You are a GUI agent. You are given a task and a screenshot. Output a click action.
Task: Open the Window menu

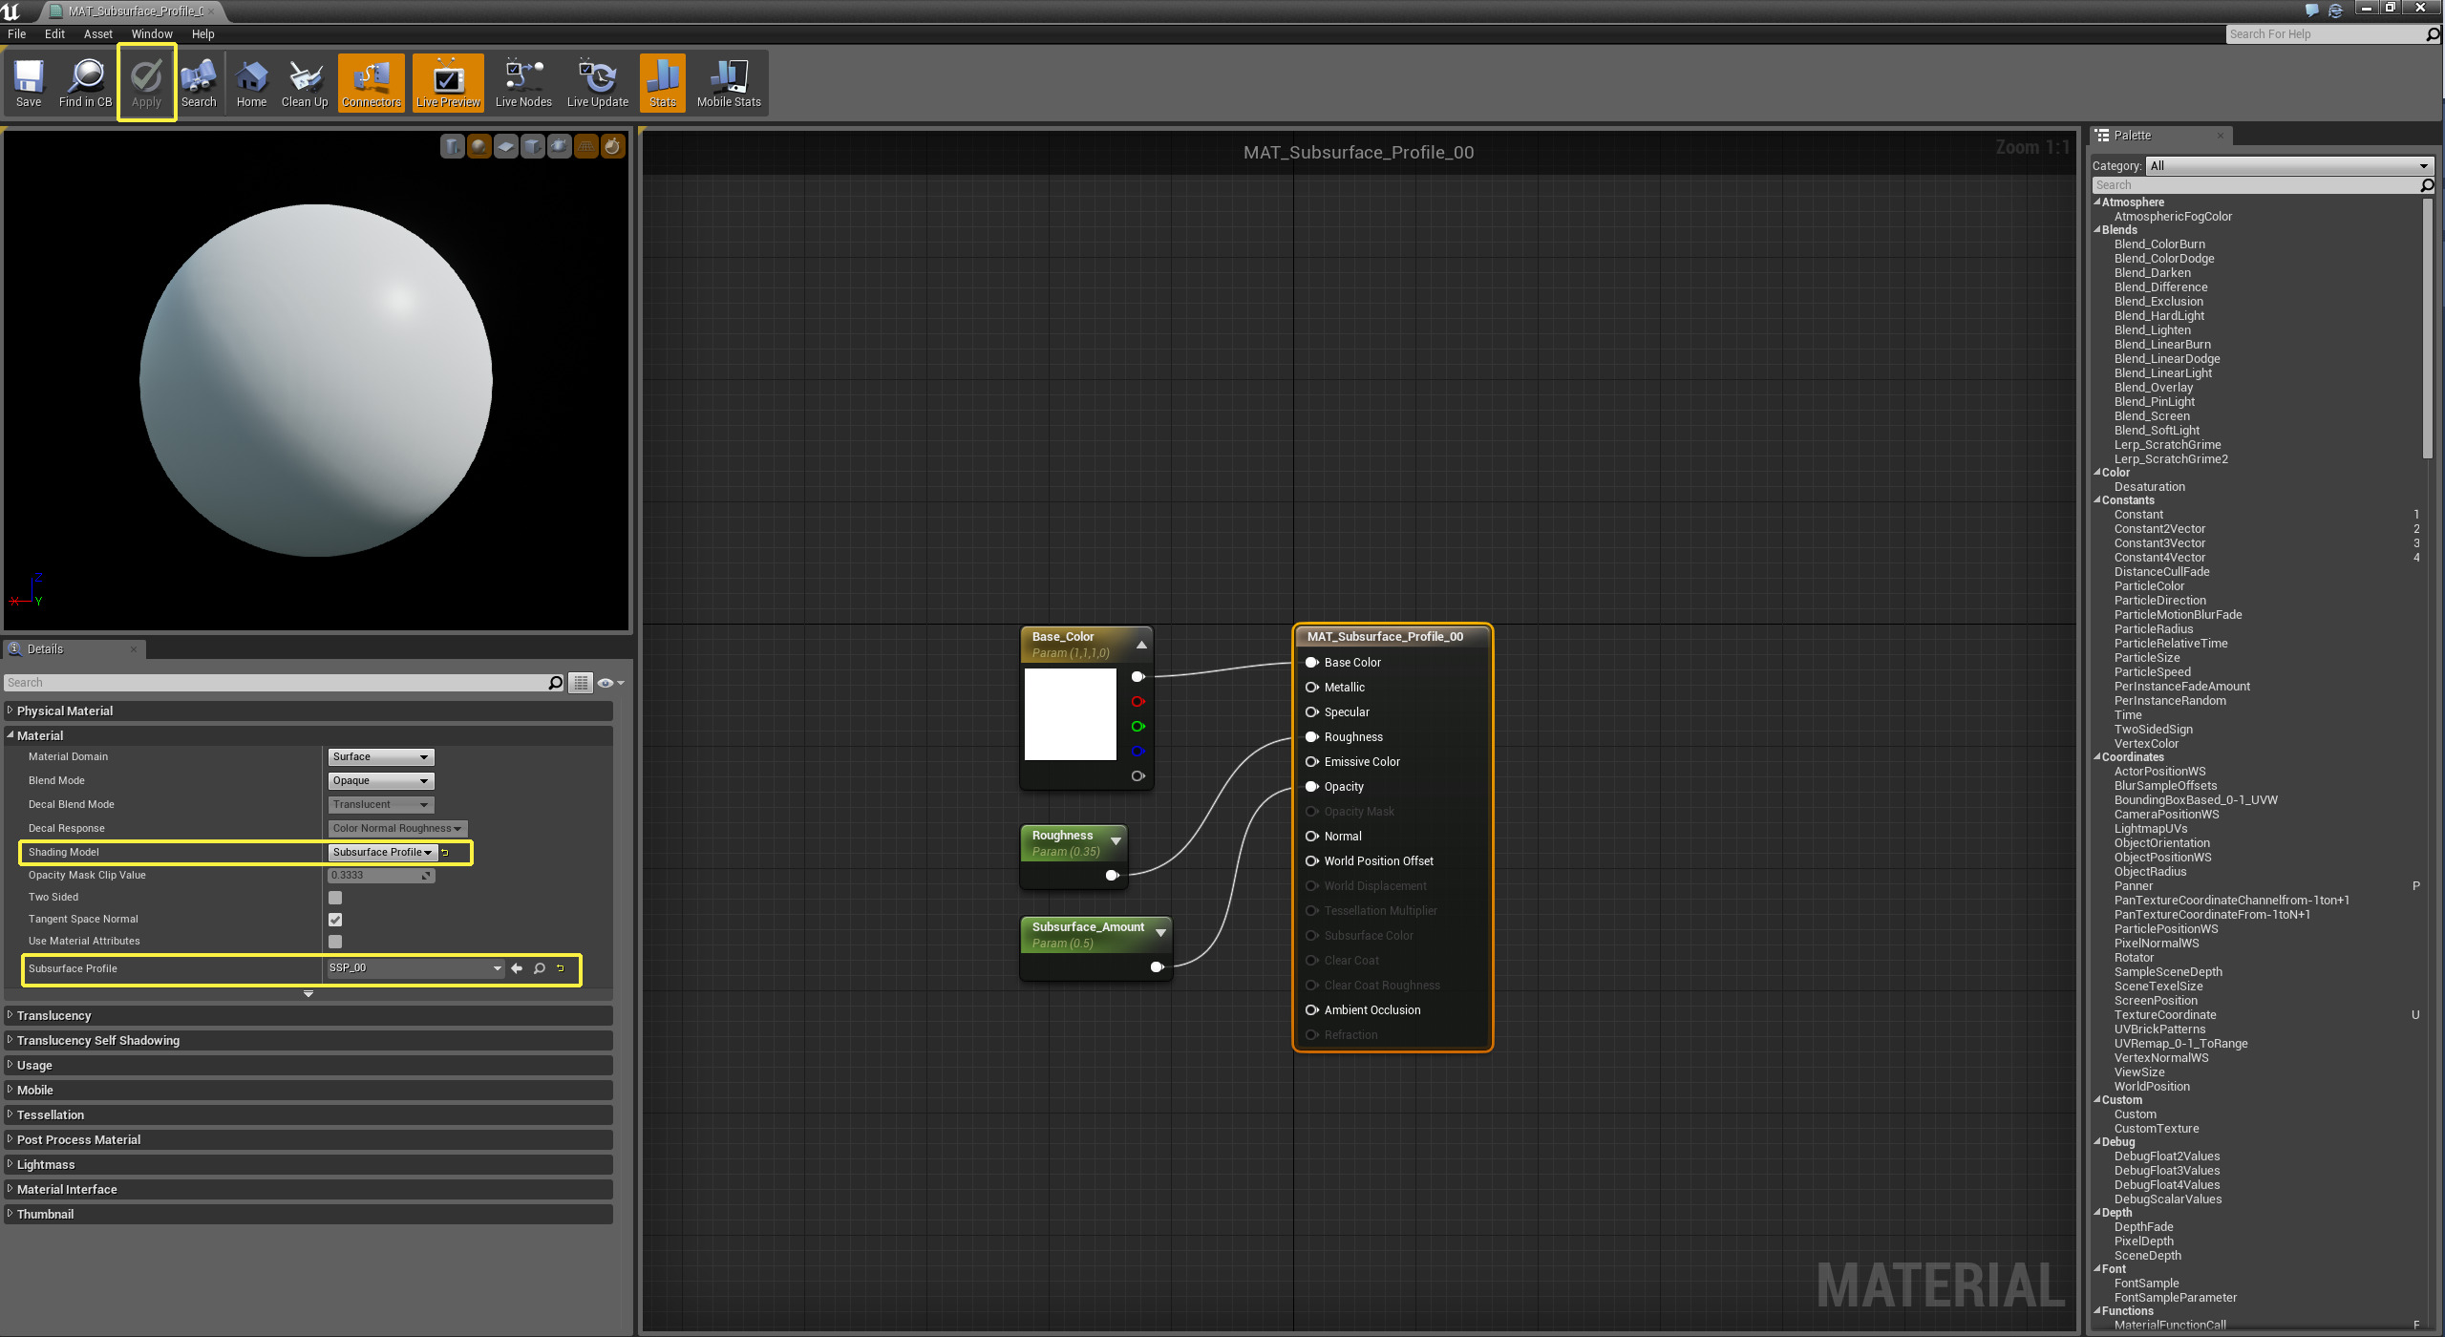click(152, 33)
